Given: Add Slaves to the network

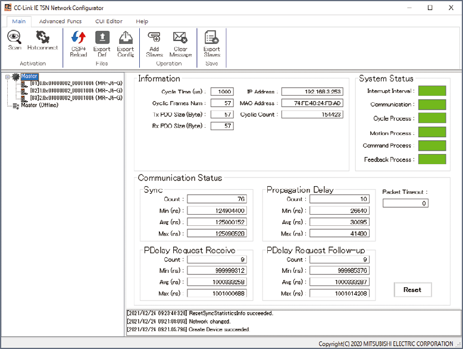Looking at the screenshot, I should pos(154,43).
